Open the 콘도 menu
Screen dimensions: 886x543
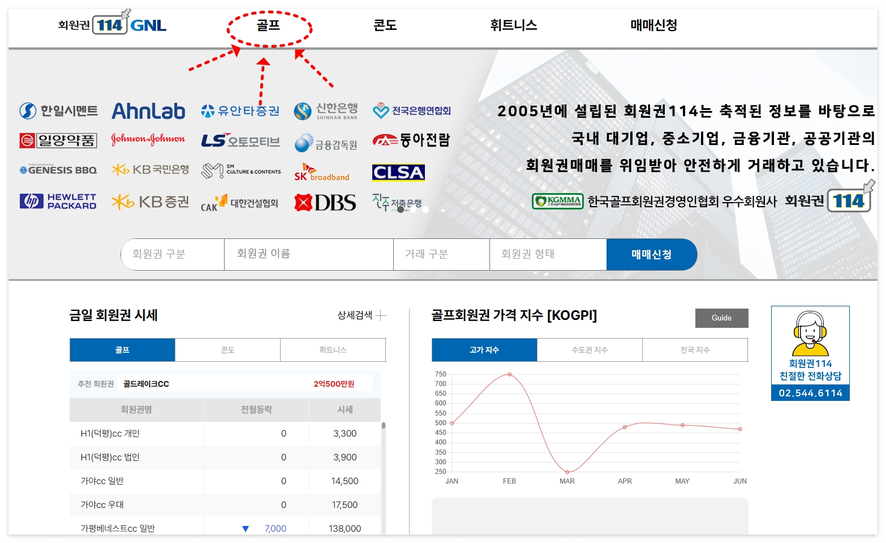pyautogui.click(x=385, y=25)
